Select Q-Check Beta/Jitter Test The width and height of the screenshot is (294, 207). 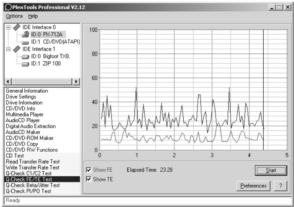point(33,185)
